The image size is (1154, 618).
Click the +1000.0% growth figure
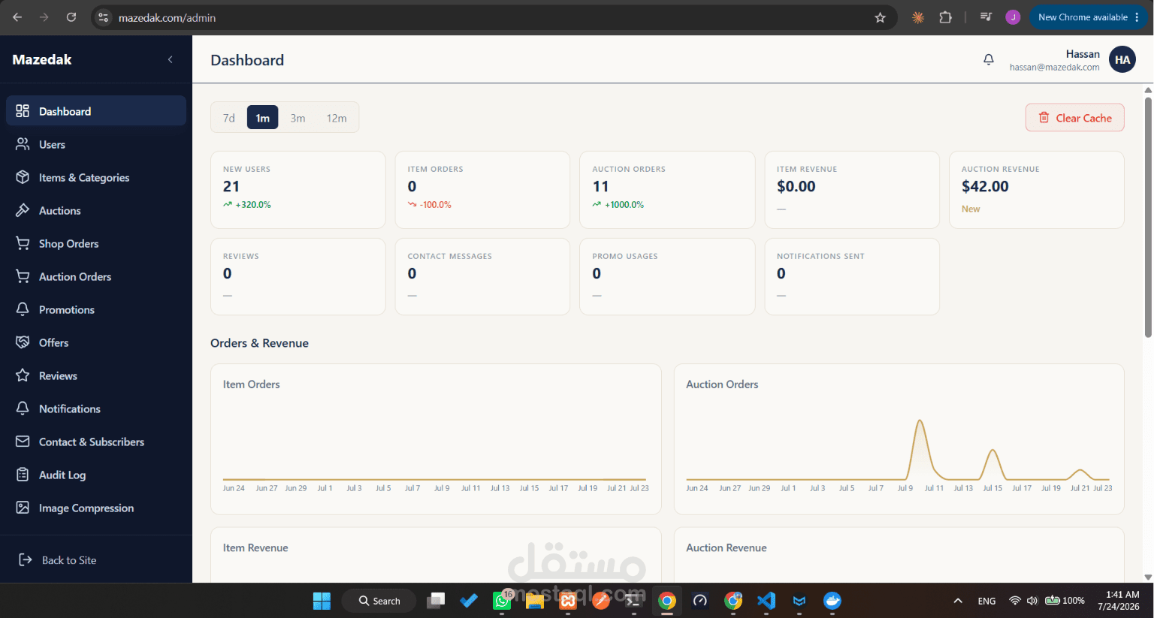click(624, 204)
